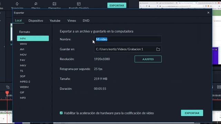Open the DVD tab

pos(86,21)
